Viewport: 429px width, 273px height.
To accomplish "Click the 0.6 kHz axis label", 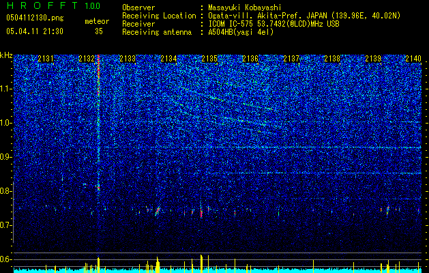I will 6,259.
